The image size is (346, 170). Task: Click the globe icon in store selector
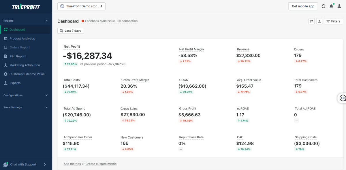tap(62, 6)
